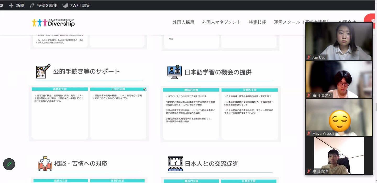
Task: Click the green pencil annotation button
Action: pyautogui.click(x=9, y=164)
